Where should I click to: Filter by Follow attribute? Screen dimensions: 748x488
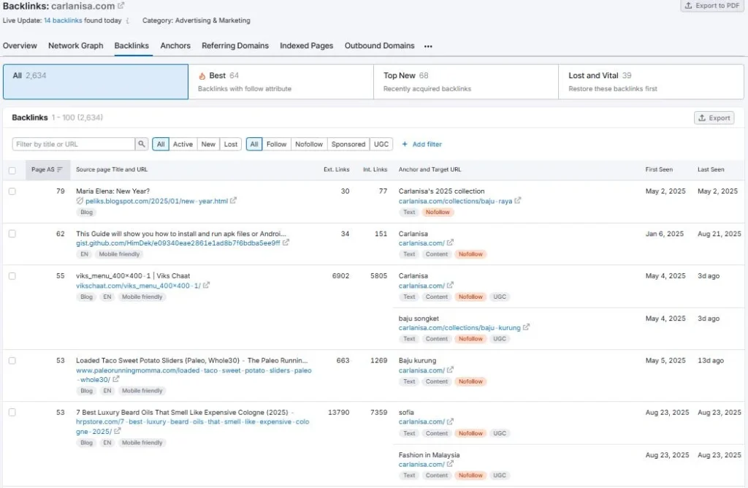coord(276,144)
